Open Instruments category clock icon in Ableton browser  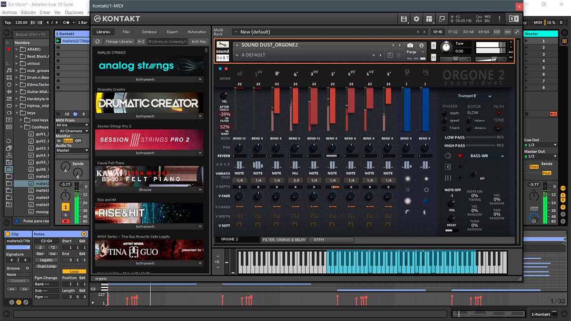click(x=9, y=84)
